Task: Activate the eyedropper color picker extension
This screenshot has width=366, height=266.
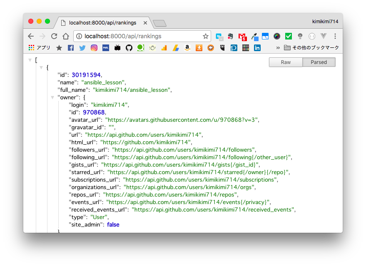Action: [x=254, y=37]
